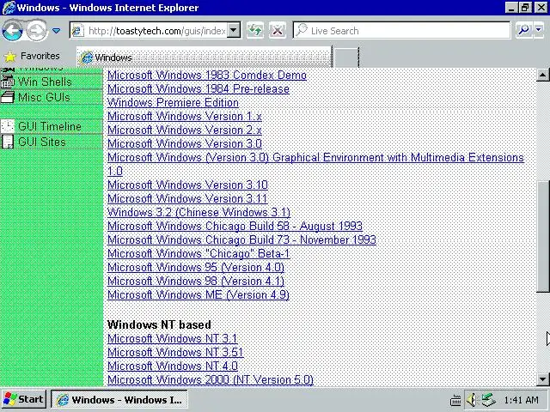550x412 pixels.
Task: Open search provider options dropdown
Action: click(x=539, y=31)
